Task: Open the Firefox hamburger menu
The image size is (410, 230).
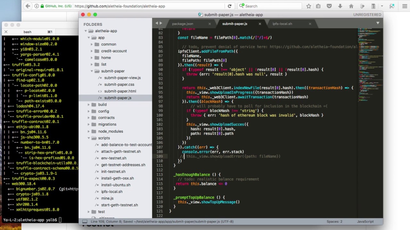Action: click(405, 6)
